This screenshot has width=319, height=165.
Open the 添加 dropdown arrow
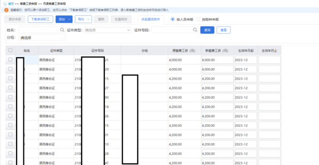[x=69, y=19]
